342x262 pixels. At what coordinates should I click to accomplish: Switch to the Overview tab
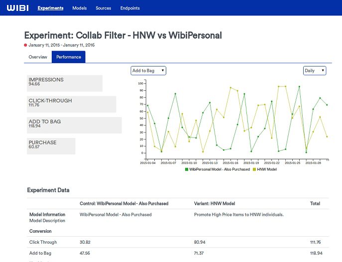[x=38, y=57]
